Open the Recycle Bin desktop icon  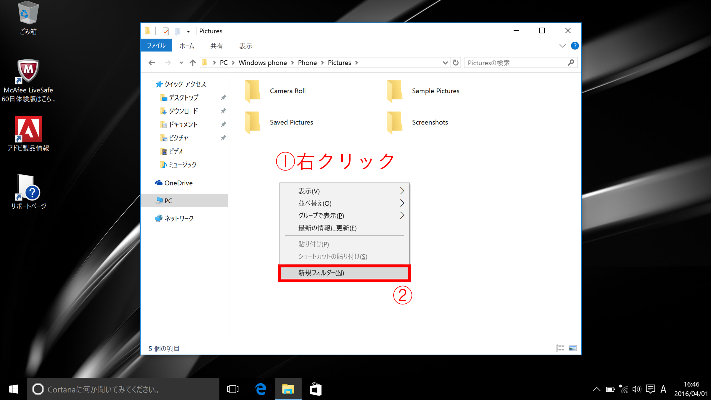tap(28, 18)
